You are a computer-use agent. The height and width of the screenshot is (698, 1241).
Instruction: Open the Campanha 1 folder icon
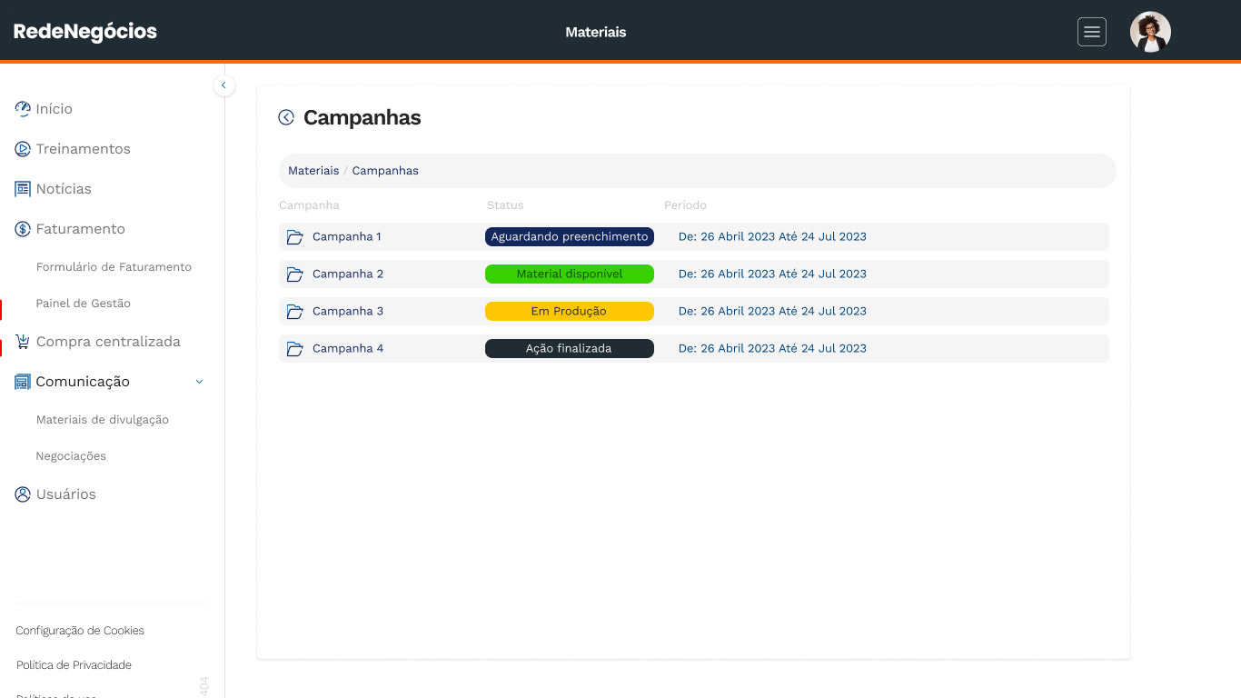(294, 237)
